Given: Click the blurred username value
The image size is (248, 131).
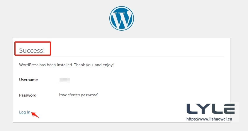Looking at the screenshot, I should [65, 80].
